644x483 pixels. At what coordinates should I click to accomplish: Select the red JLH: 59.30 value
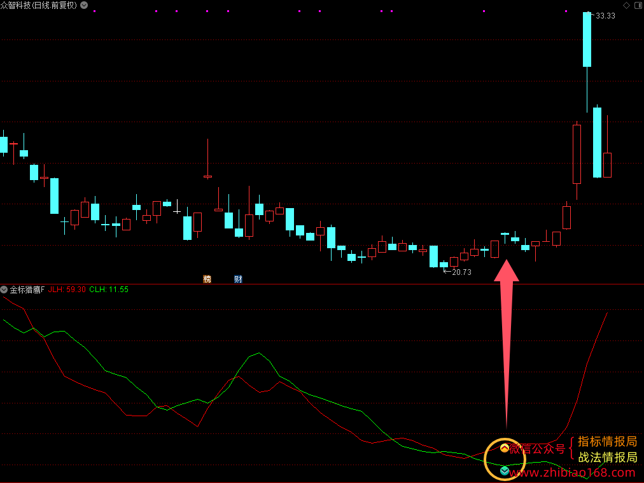[x=67, y=290]
